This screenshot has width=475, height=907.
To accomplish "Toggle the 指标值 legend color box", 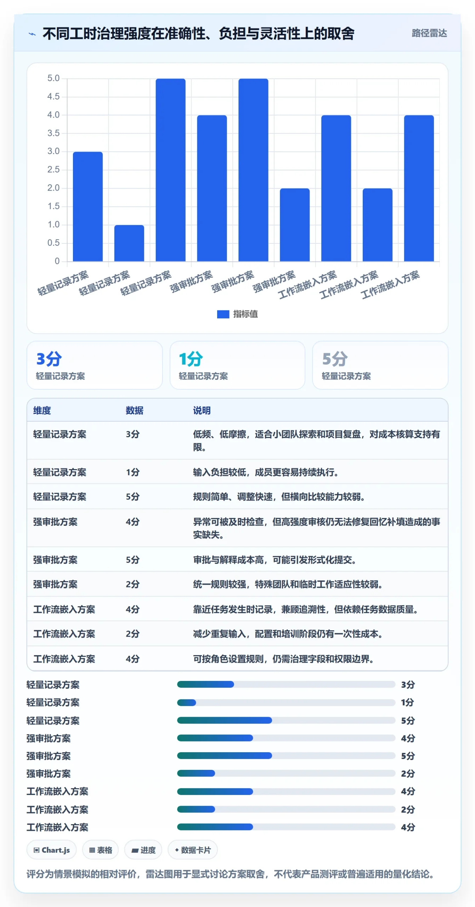I will tap(223, 314).
